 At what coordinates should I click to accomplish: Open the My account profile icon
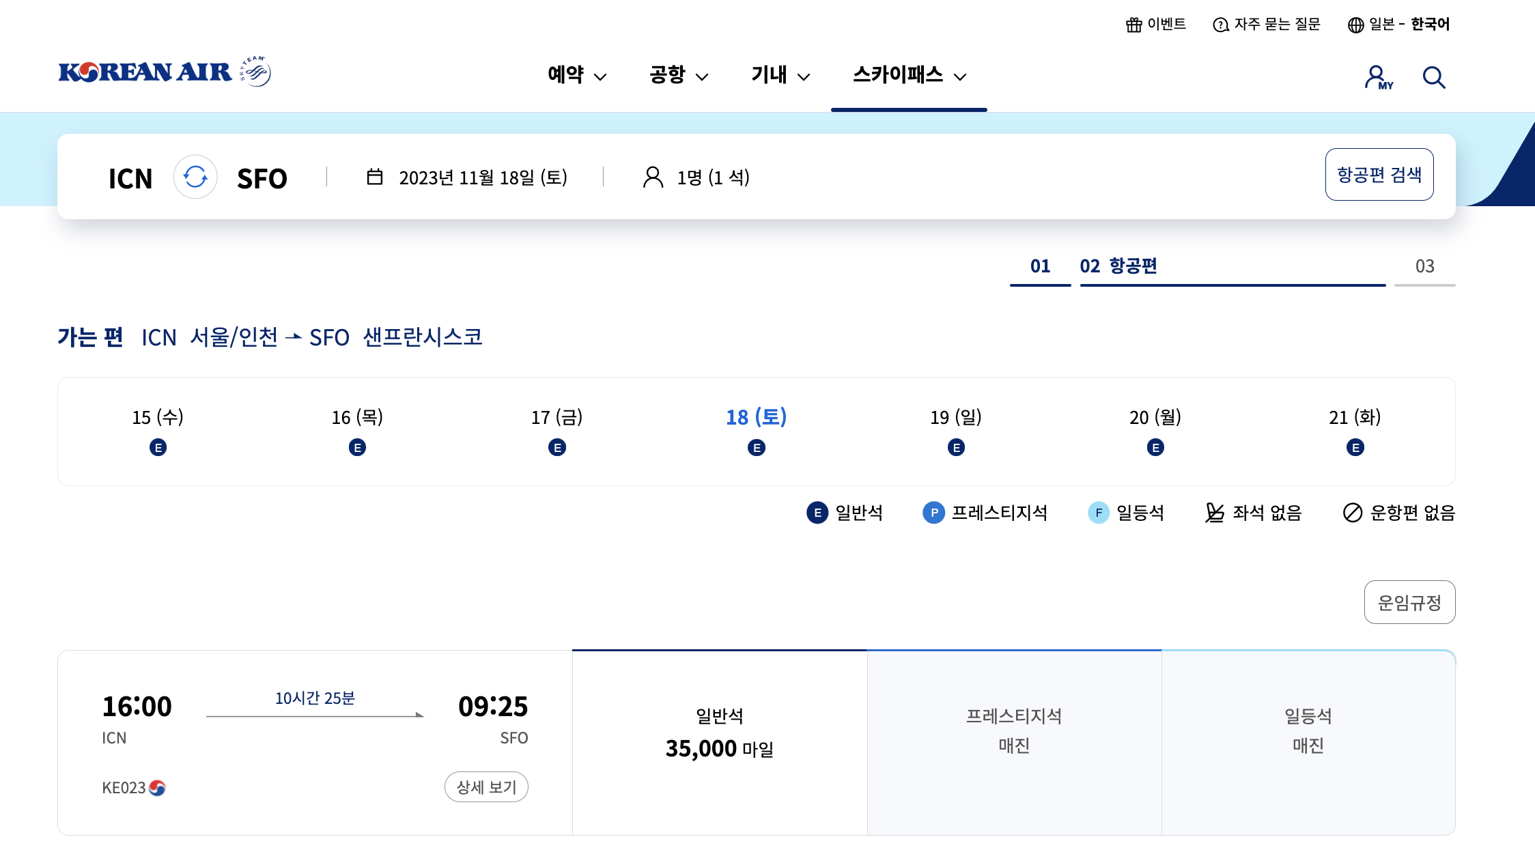click(1378, 77)
